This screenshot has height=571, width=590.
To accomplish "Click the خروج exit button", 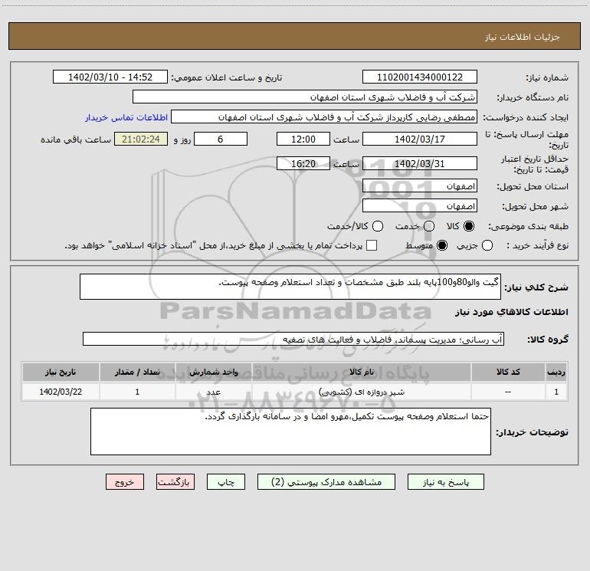I will (x=125, y=482).
